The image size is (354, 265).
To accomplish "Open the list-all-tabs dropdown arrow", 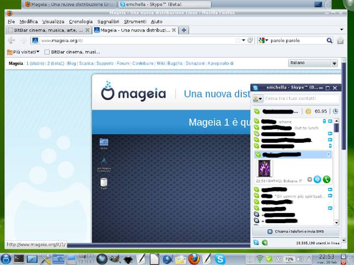I will [x=341, y=29].
